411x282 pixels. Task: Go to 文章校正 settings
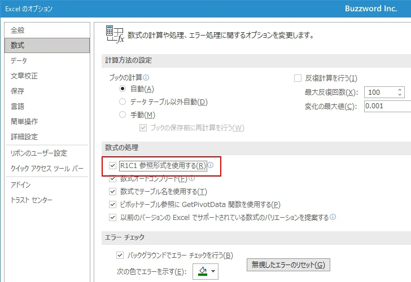pos(47,76)
